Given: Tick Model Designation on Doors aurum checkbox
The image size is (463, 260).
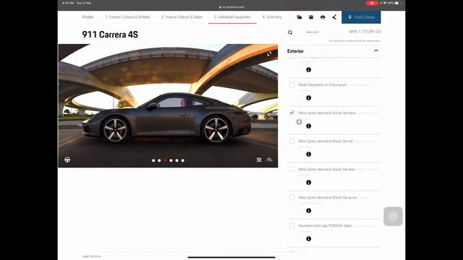Looking at the screenshot, I should point(292,84).
